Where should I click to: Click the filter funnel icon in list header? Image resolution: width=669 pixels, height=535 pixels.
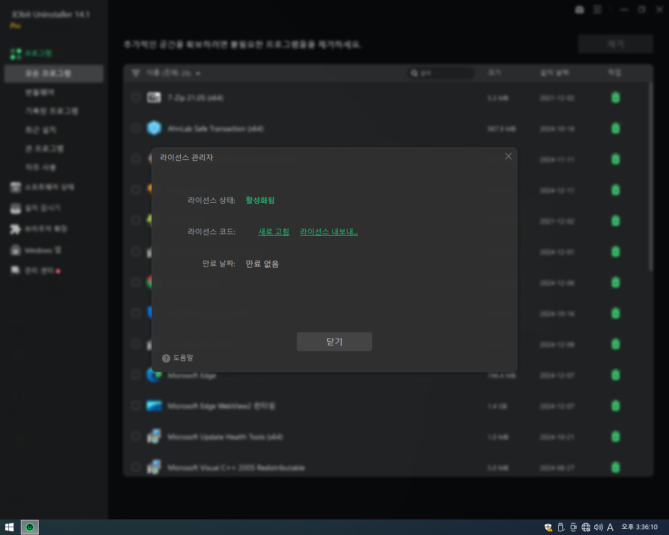tap(136, 73)
